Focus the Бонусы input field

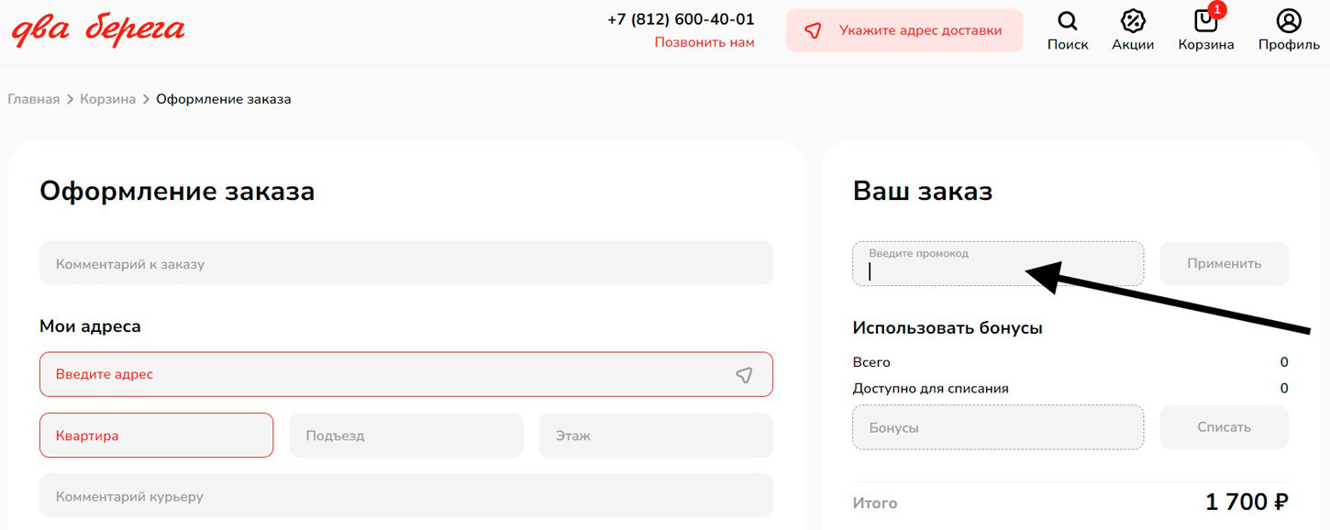pyautogui.click(x=998, y=427)
